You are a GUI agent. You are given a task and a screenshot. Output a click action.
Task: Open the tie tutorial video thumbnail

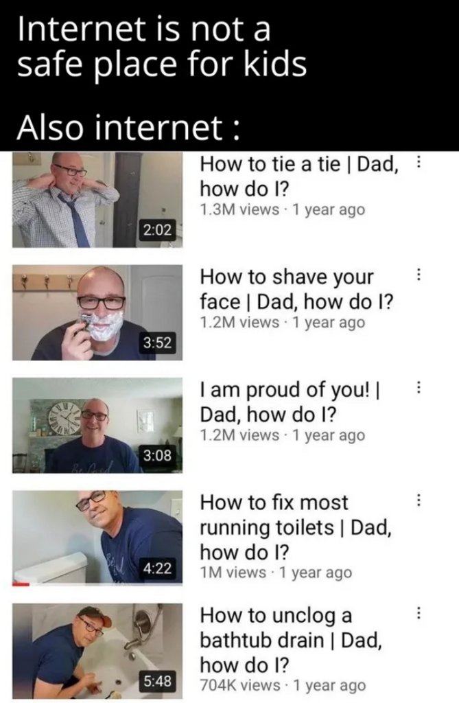tap(97, 200)
